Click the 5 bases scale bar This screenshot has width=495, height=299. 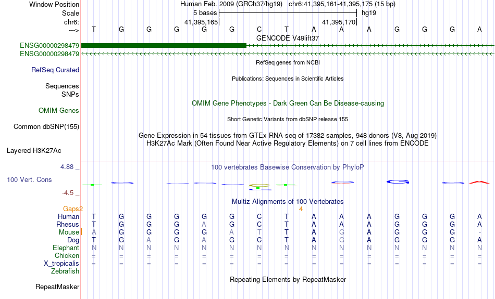(288, 13)
